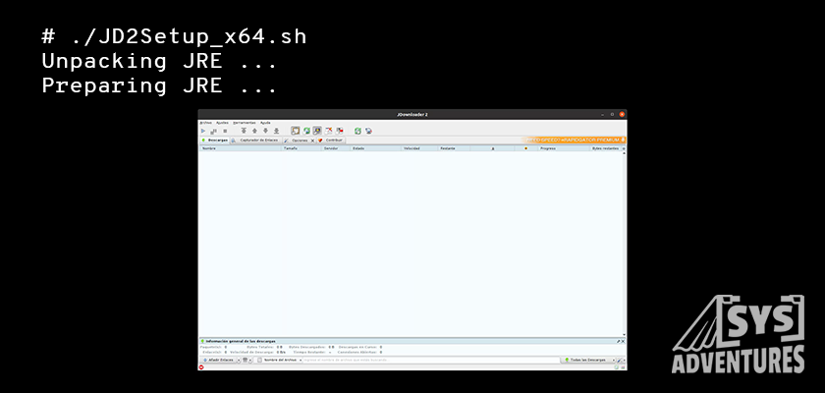This screenshot has width=825, height=393.
Task: Click the Rapidgator Premium banner
Action: click(574, 140)
